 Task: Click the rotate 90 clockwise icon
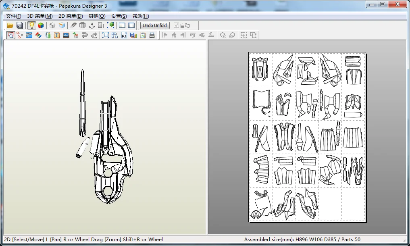[232, 35]
